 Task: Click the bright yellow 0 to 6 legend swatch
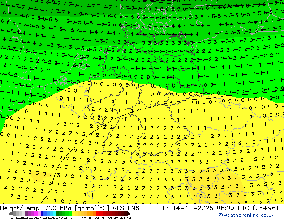pos(73,213)
